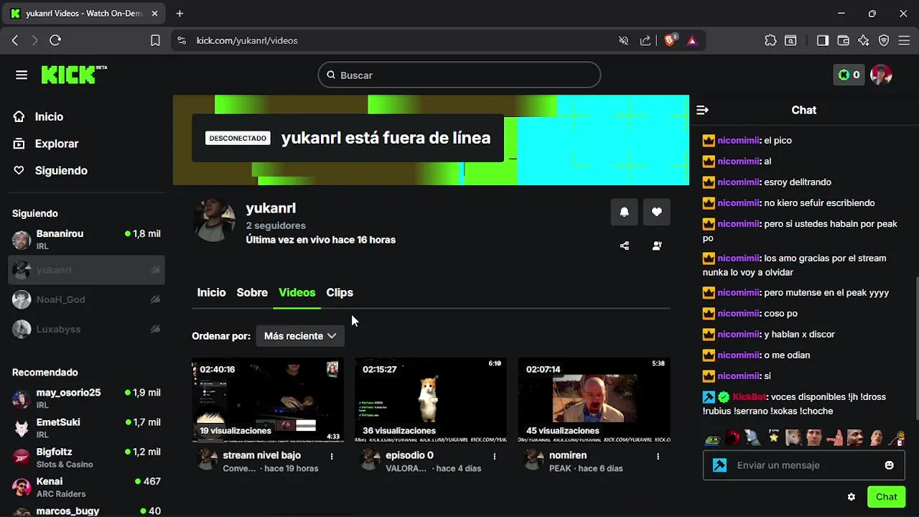
Task: Select Luxabyss in the following list
Action: point(86,329)
